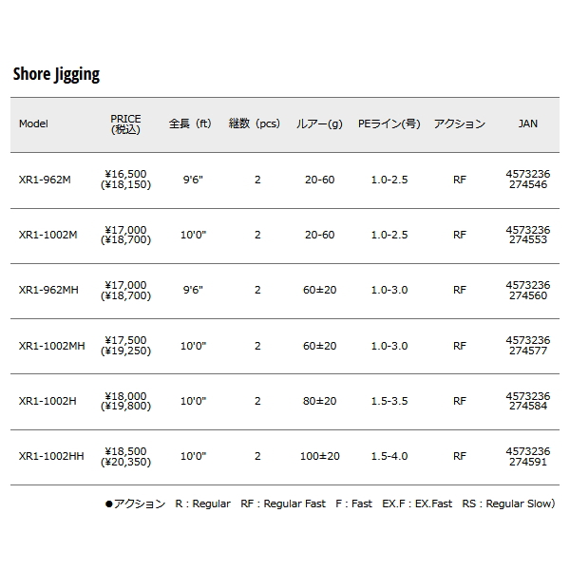Click the JAN column header

click(528, 124)
